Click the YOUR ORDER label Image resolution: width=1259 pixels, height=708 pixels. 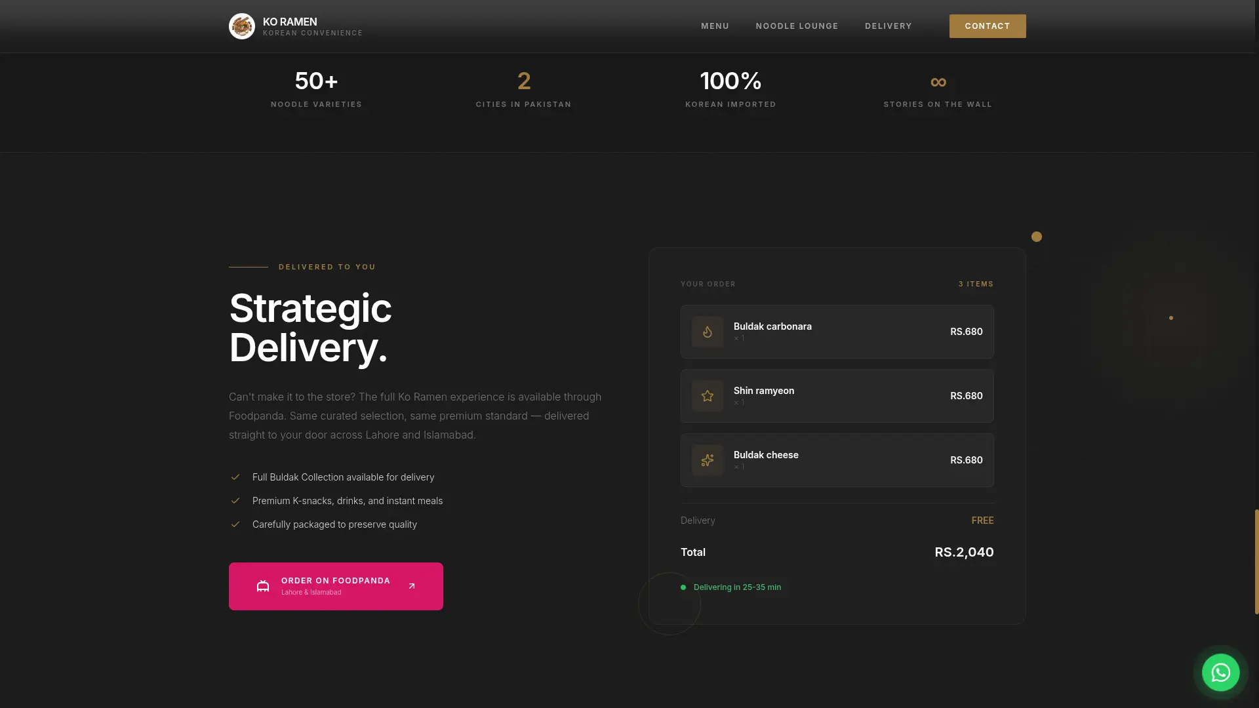708,284
